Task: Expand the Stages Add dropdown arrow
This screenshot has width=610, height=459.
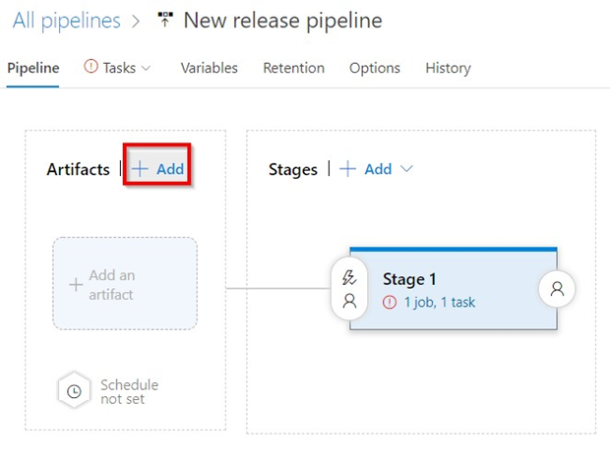Action: click(406, 169)
